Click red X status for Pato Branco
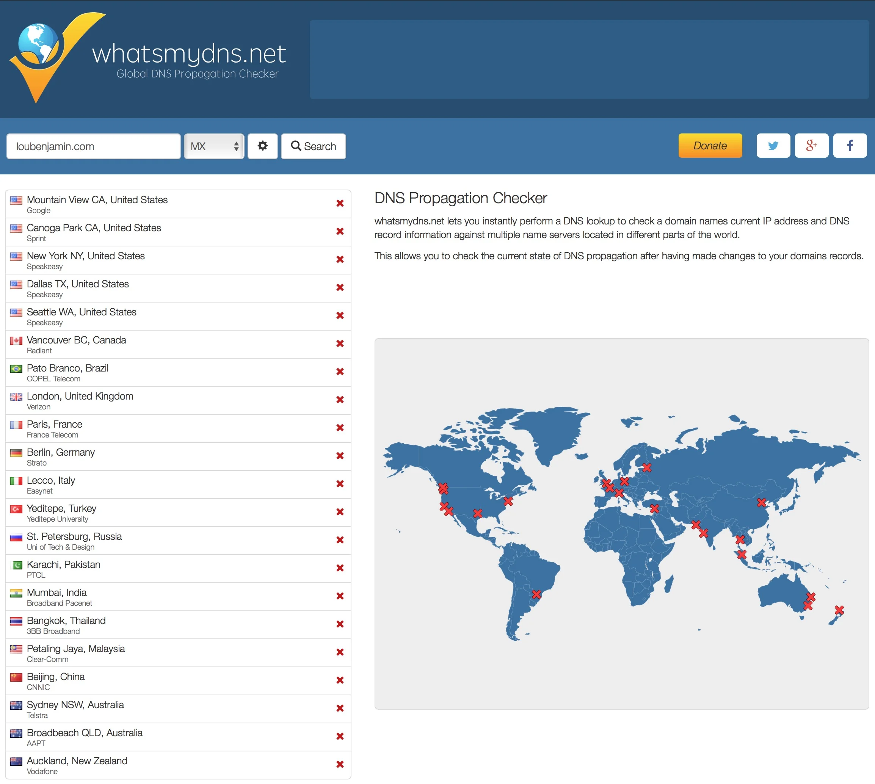 click(340, 371)
